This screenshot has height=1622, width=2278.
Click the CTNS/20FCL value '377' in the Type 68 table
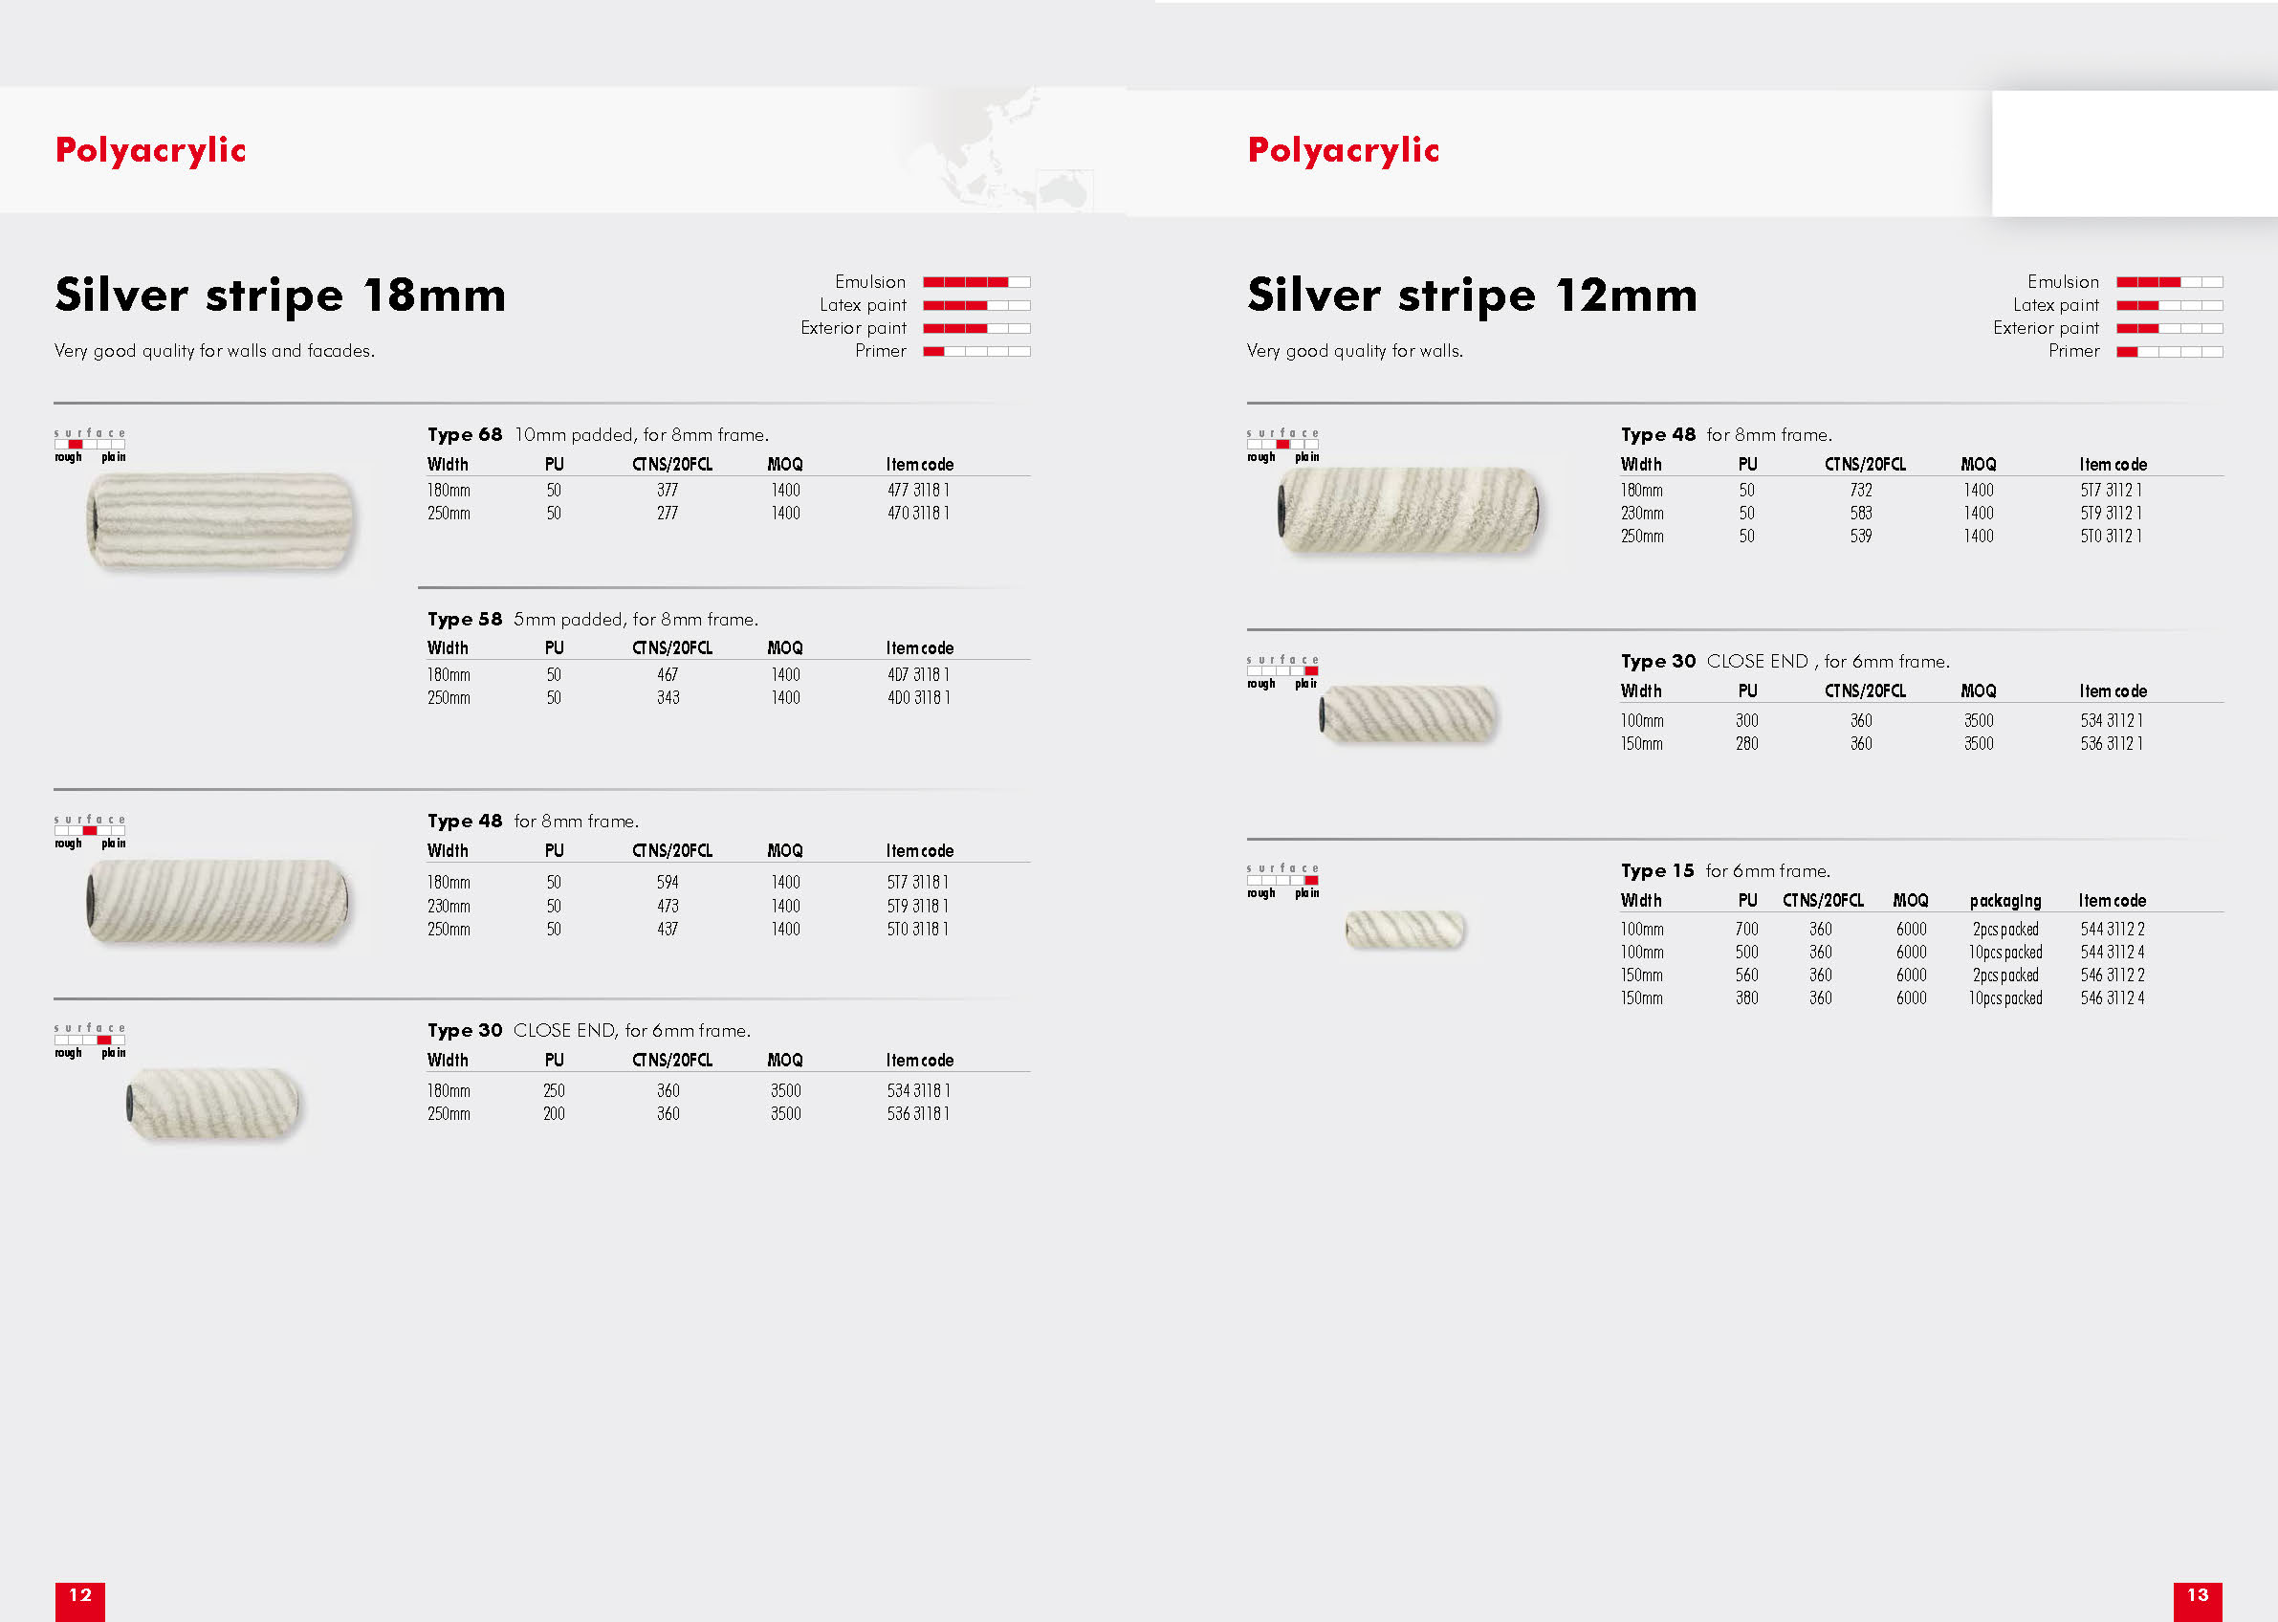pos(668,491)
